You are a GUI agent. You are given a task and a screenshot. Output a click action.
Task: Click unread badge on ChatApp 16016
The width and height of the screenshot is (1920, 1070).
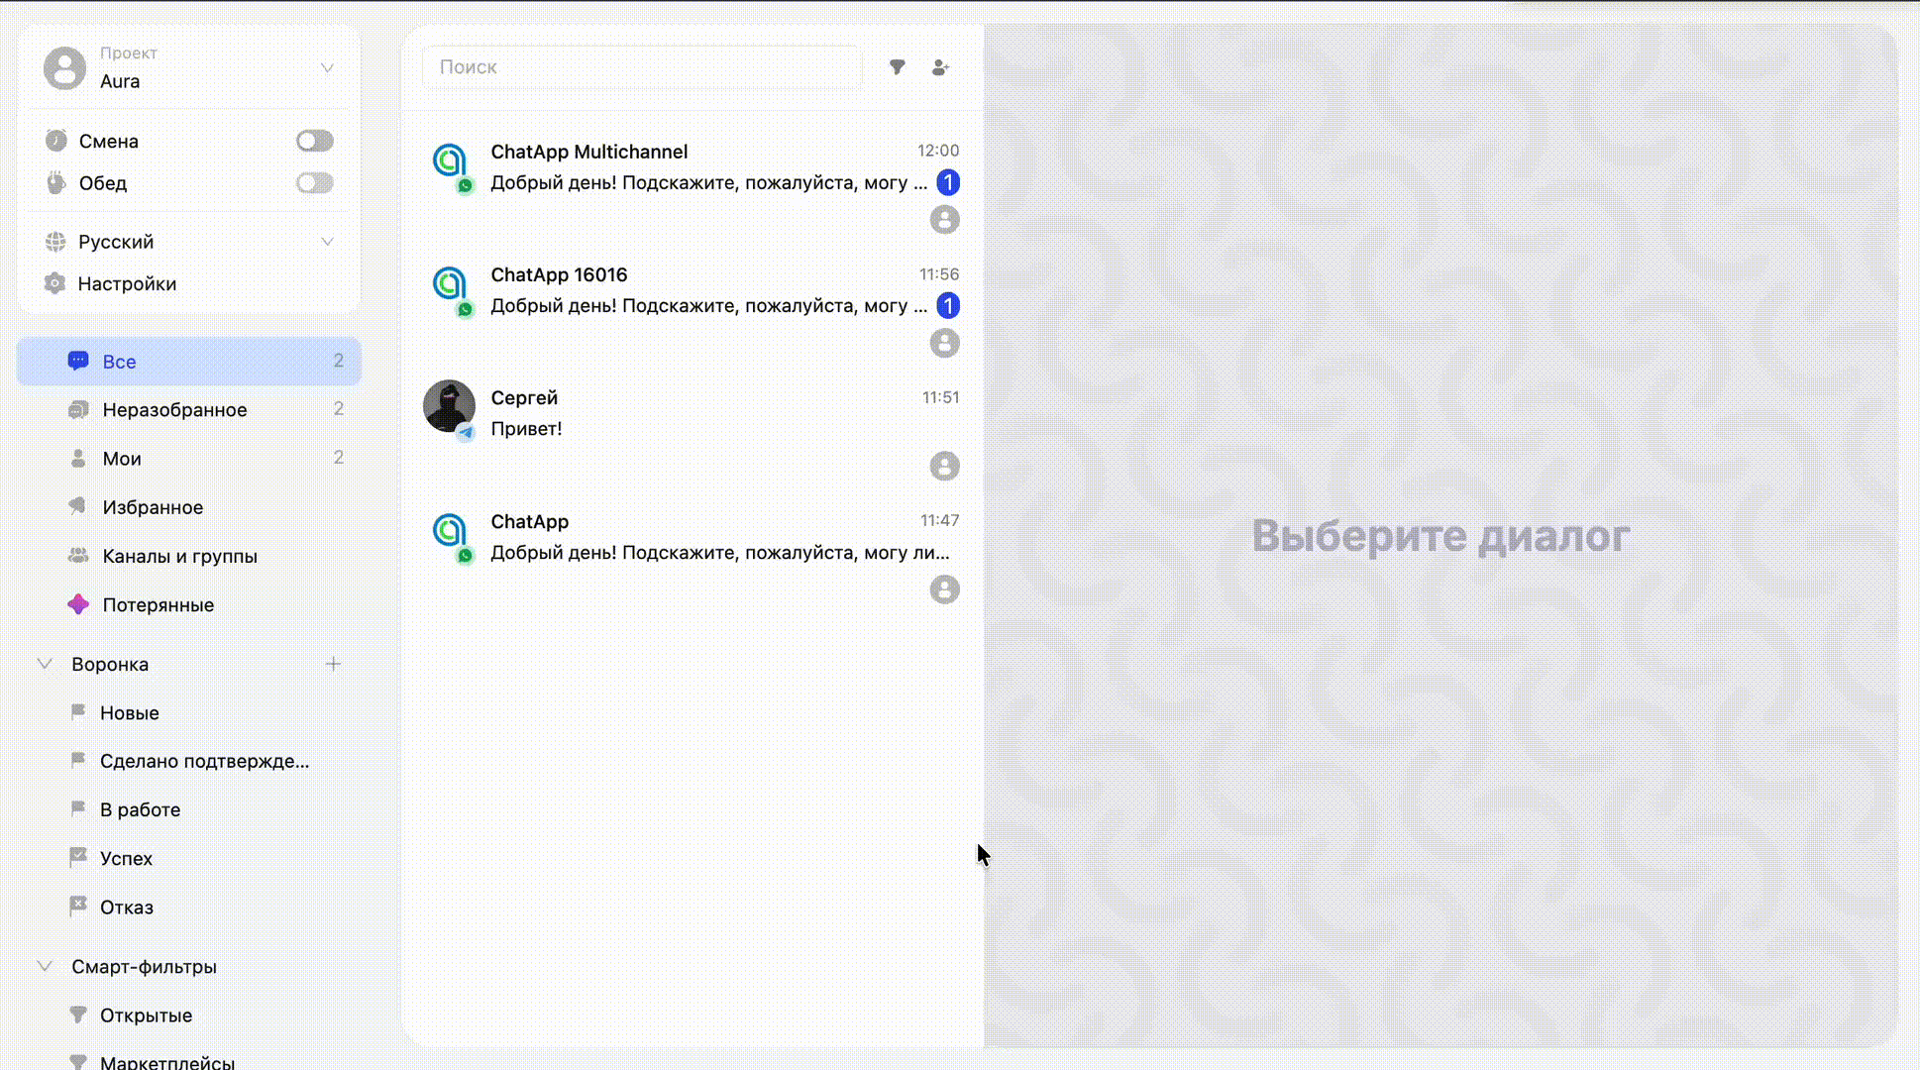coord(947,305)
